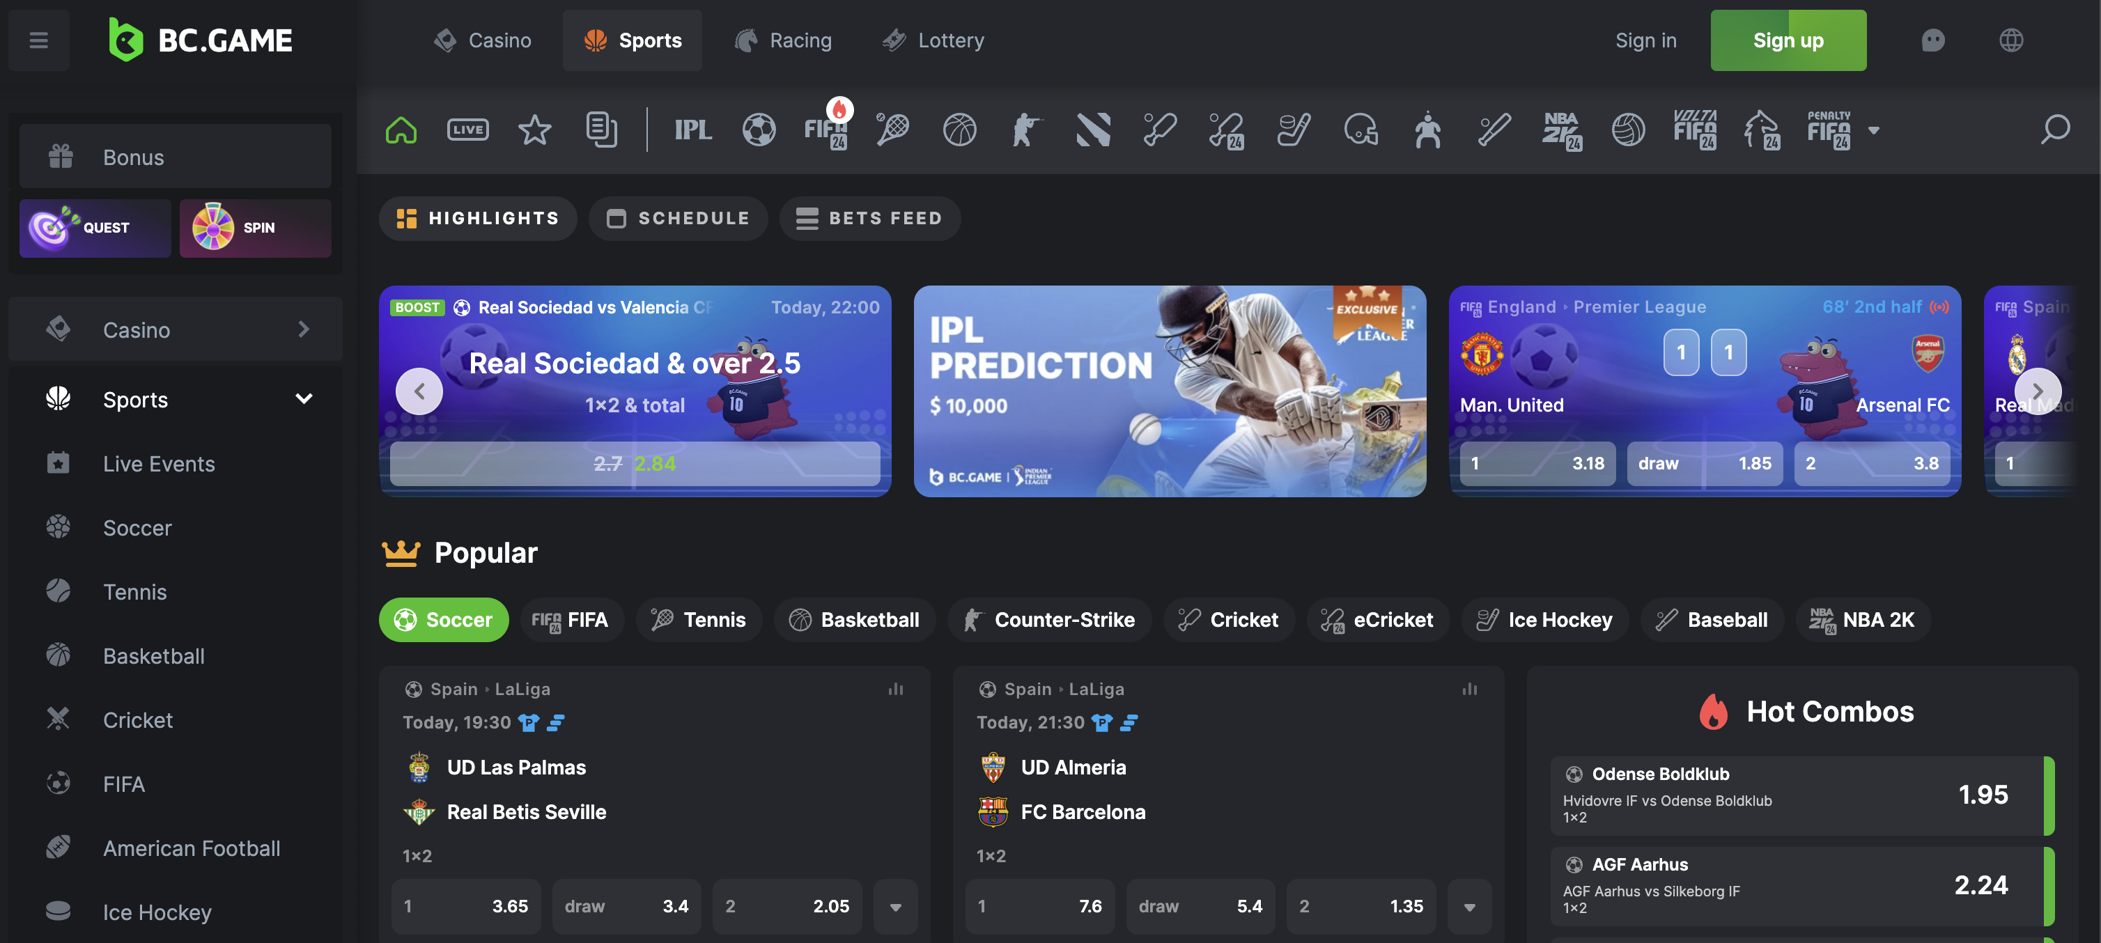Screen dimensions: 2101x943
Task: Click the Live events icon in sports toolbar
Action: point(467,129)
